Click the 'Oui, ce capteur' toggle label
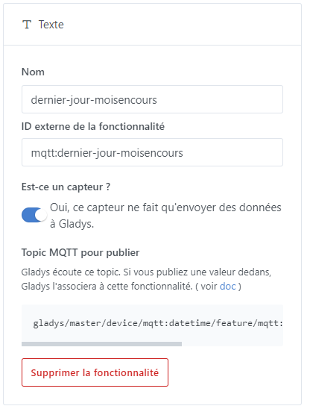Viewport: 310px width, 406px height. pyautogui.click(x=165, y=216)
